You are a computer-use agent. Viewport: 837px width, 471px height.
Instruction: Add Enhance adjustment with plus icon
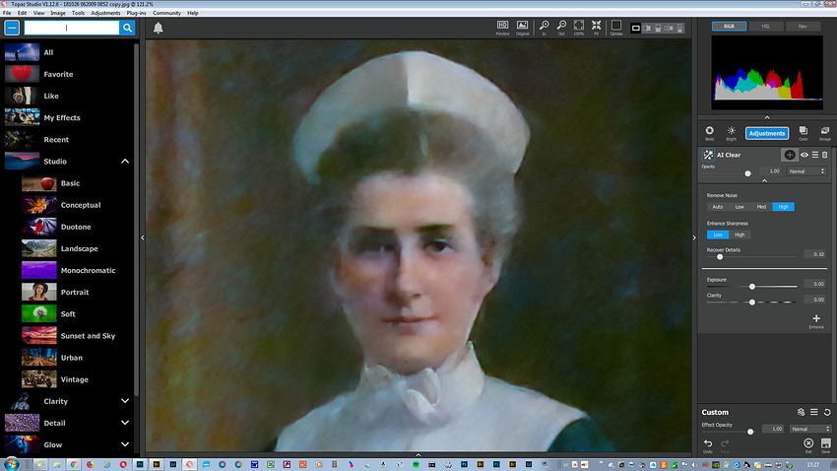pos(816,320)
